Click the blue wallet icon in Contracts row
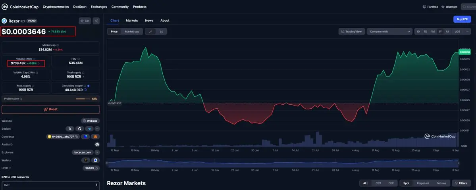Viewport: 476px width, 190px height. point(86,136)
